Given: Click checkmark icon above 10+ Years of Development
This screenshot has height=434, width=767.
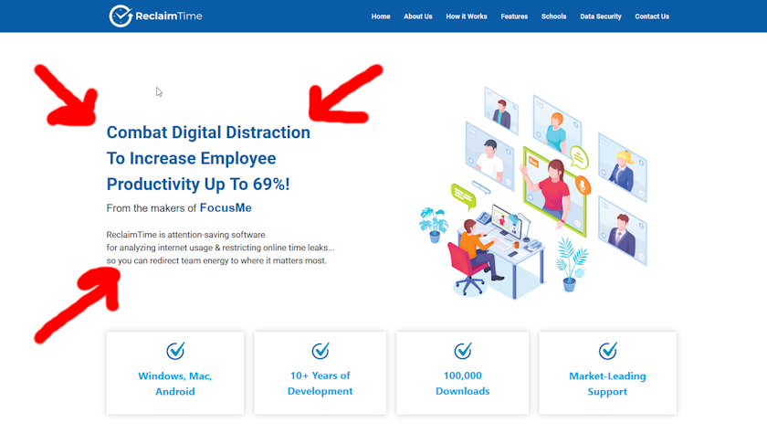Looking at the screenshot, I should click(320, 350).
